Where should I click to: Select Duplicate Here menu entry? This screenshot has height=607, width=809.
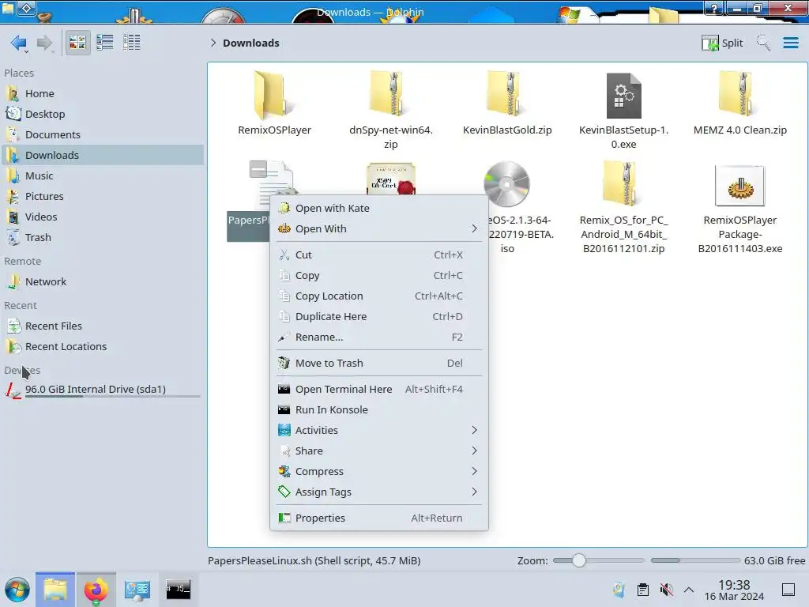[378, 317]
